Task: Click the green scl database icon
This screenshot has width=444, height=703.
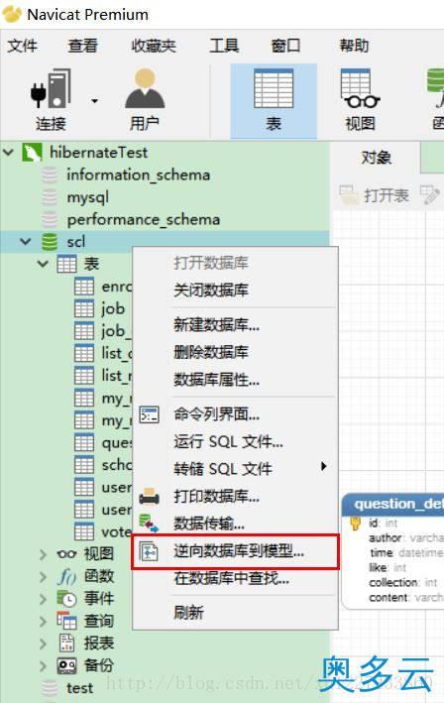Action: [x=50, y=242]
